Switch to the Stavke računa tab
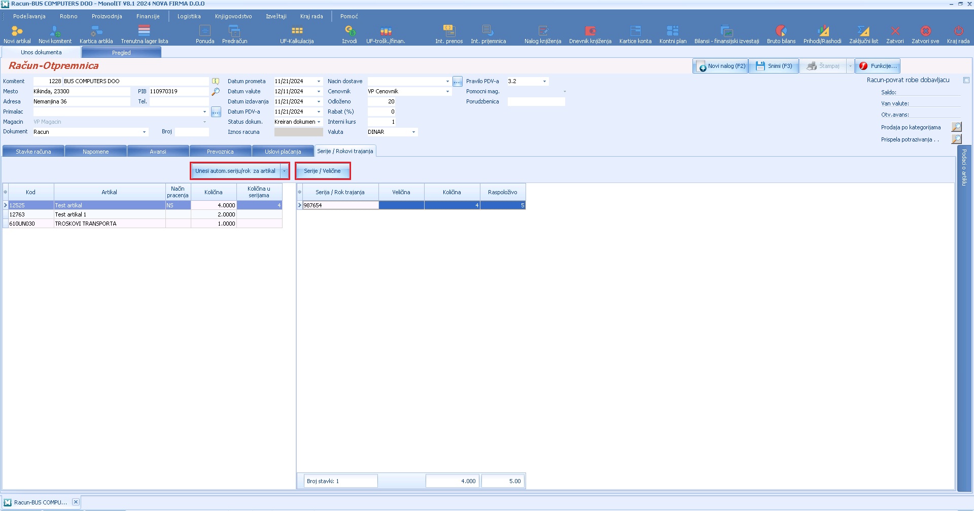The image size is (974, 511). point(33,151)
